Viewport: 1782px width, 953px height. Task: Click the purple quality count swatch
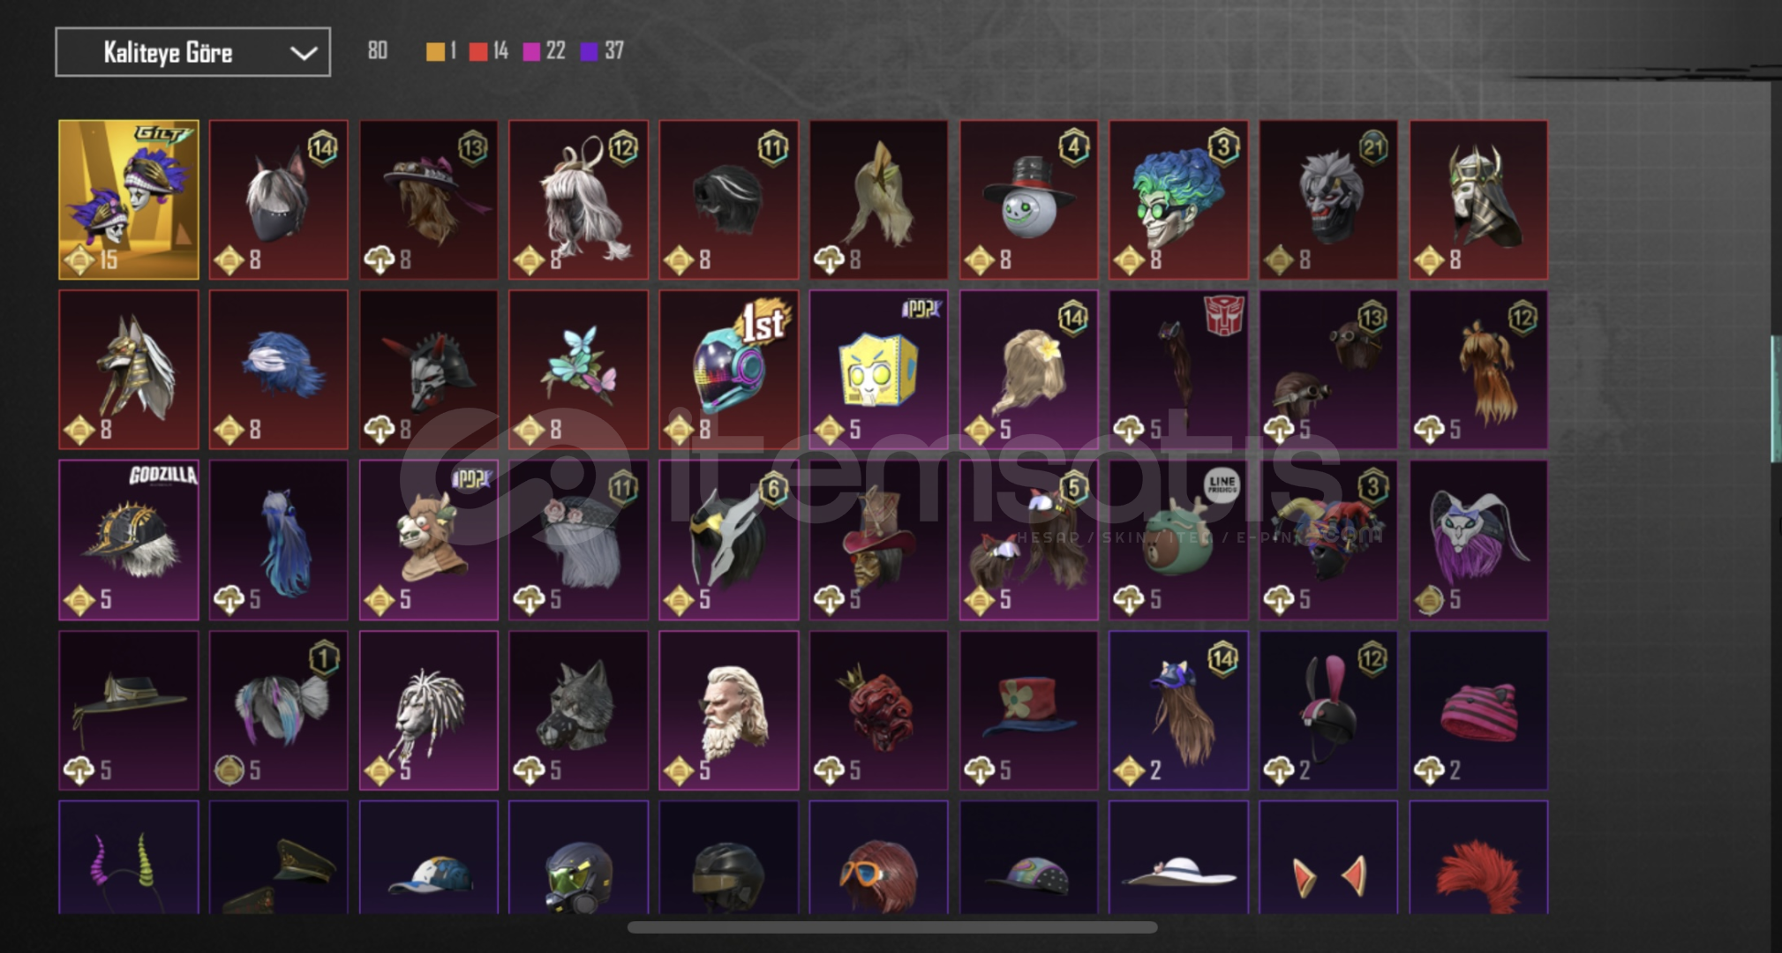589,52
